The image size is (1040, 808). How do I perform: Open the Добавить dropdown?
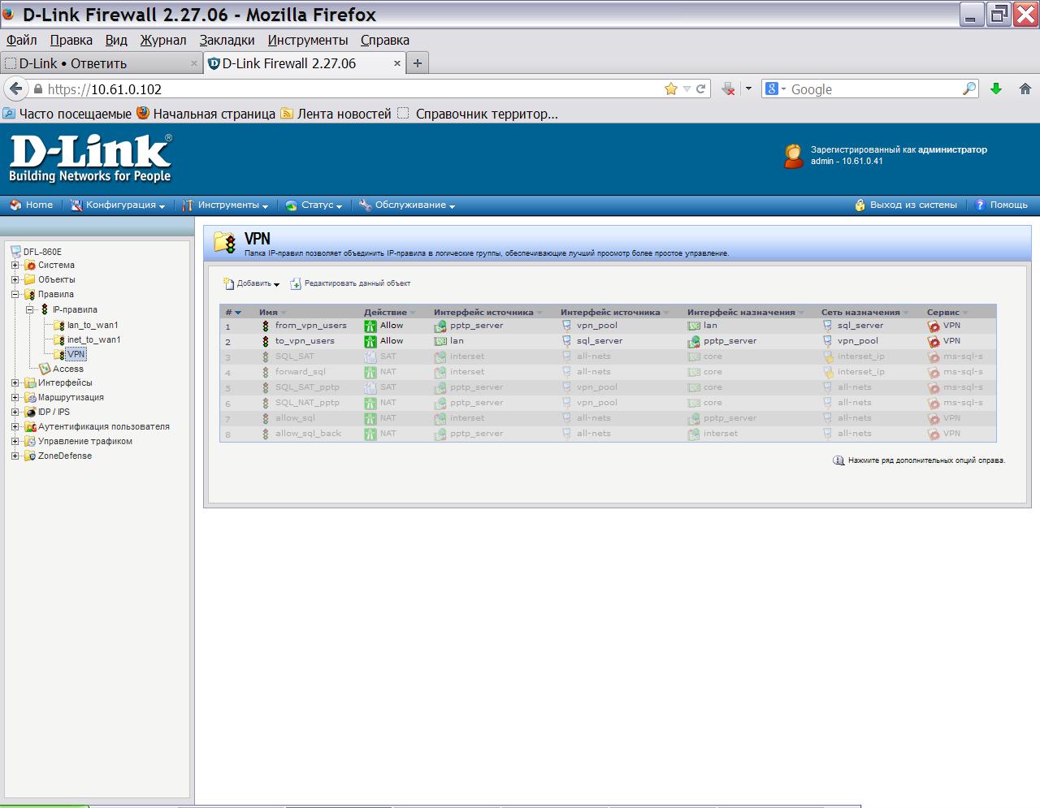click(252, 283)
